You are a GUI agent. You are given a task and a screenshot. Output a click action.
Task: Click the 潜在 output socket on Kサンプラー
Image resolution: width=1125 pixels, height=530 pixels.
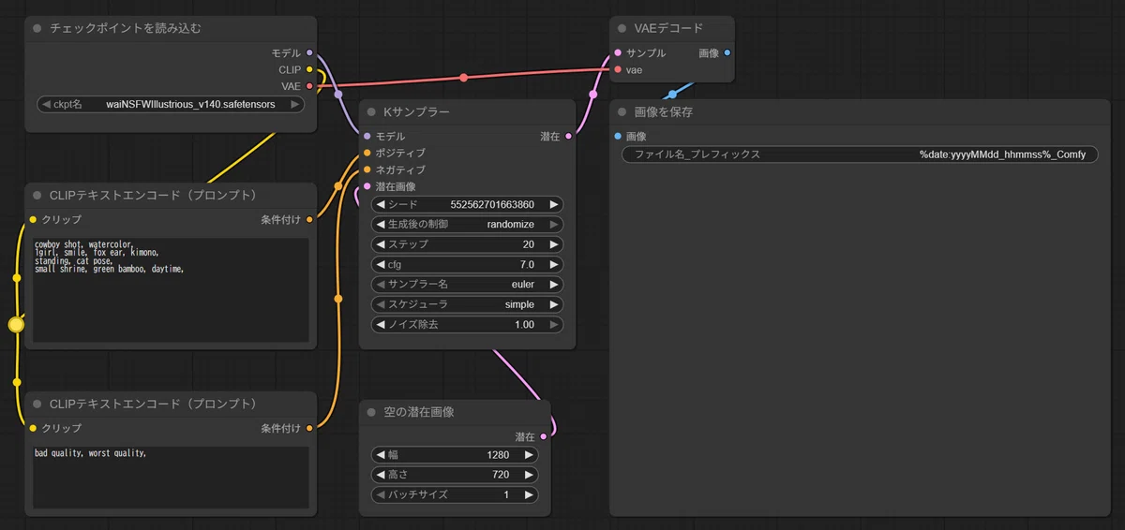568,136
